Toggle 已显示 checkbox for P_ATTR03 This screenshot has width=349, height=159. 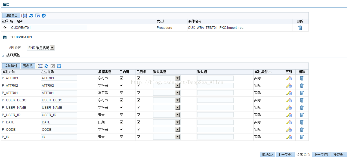click(x=138, y=78)
